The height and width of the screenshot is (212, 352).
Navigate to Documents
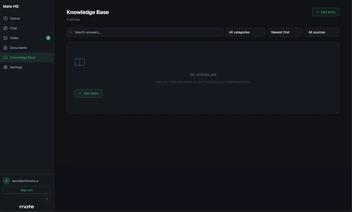coord(27,48)
